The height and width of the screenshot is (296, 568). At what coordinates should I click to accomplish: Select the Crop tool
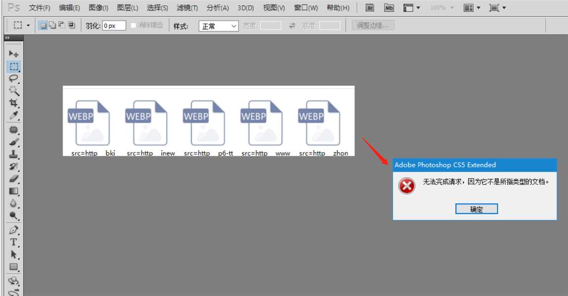[x=13, y=103]
